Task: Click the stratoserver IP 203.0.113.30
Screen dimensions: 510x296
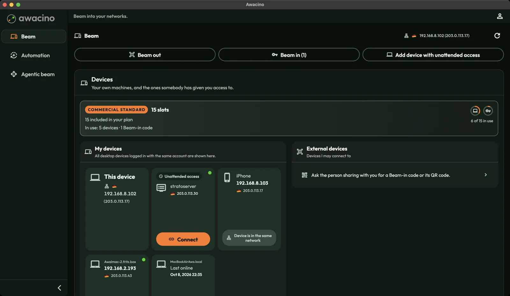Action: pyautogui.click(x=187, y=194)
